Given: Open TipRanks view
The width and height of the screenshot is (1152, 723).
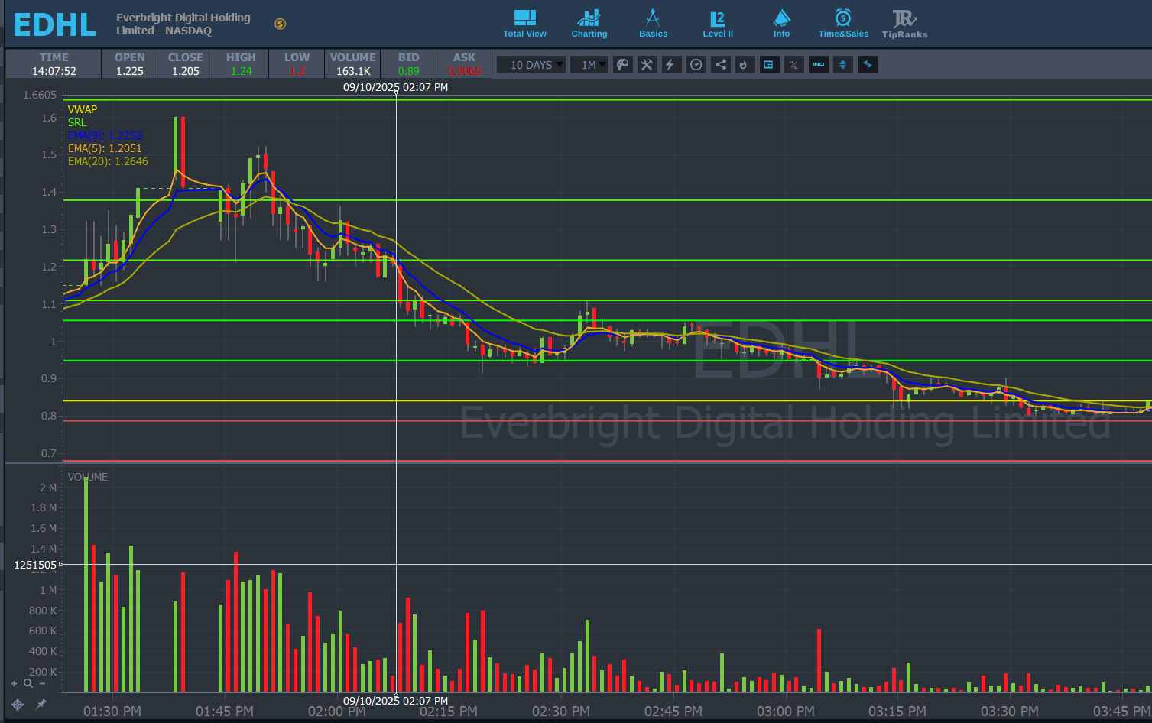Looking at the screenshot, I should click(x=904, y=24).
